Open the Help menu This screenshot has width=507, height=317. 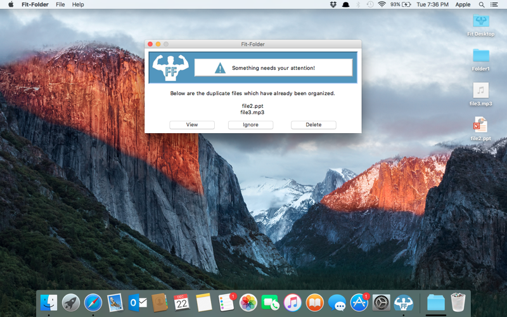(x=78, y=4)
